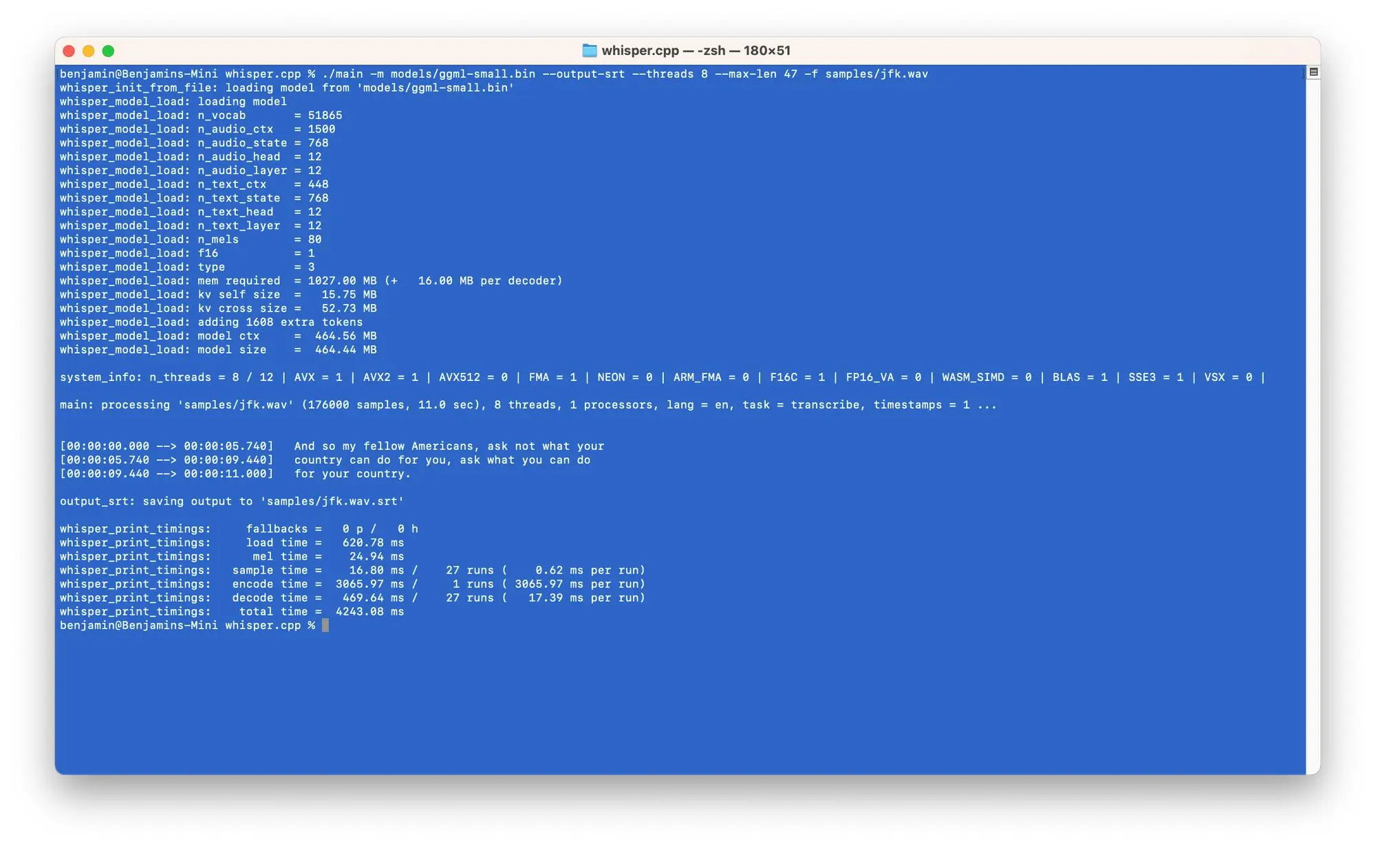
Task: Click the split pane icon at the top right
Action: tap(1313, 72)
